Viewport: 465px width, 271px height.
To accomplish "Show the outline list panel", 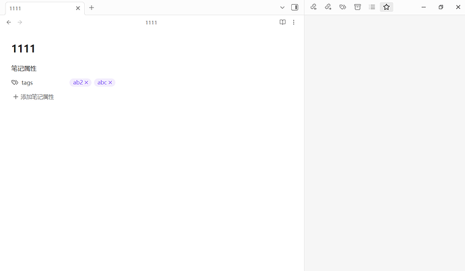I will 371,7.
